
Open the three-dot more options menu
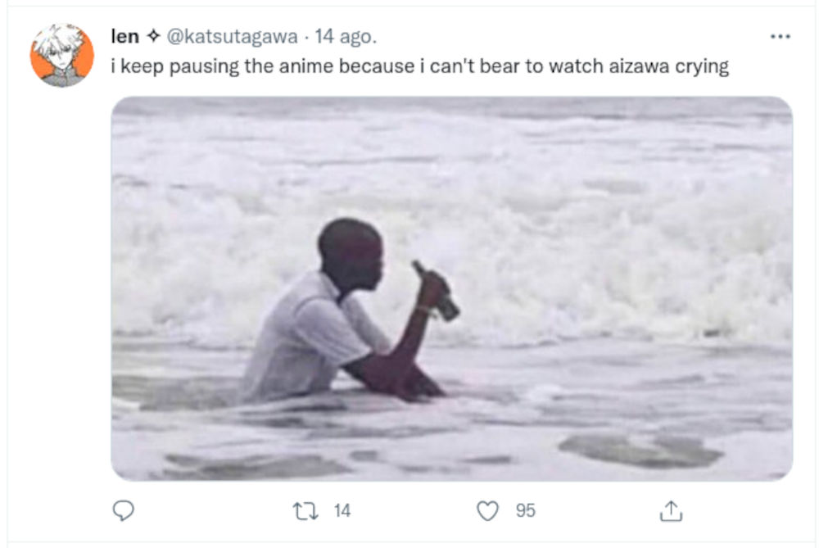781,37
